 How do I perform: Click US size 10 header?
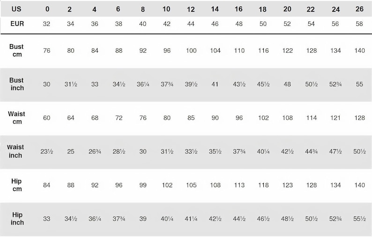tap(166, 9)
